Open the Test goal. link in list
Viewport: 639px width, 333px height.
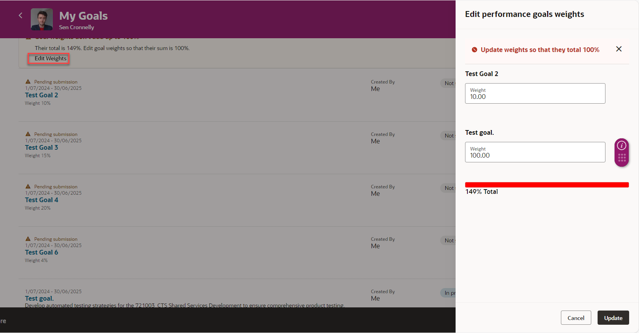click(39, 298)
